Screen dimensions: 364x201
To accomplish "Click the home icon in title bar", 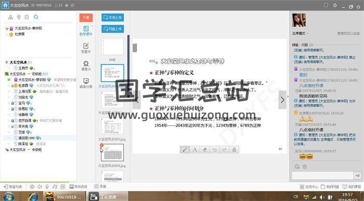I will pos(5,5).
